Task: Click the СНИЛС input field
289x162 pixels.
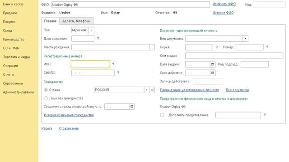Action: tap(93, 73)
